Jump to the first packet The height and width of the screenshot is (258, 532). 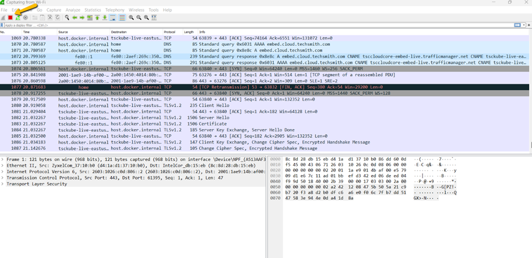click(x=98, y=18)
